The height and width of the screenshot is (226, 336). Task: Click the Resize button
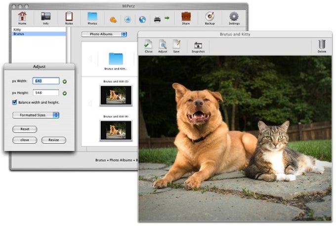click(x=53, y=140)
